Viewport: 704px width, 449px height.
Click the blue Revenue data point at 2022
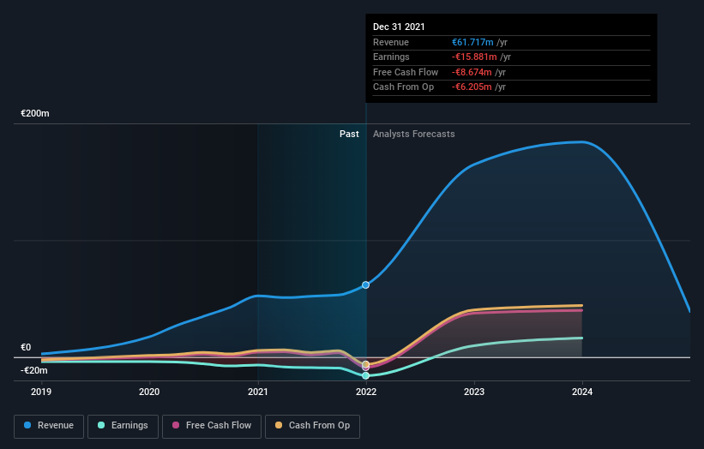pos(366,284)
